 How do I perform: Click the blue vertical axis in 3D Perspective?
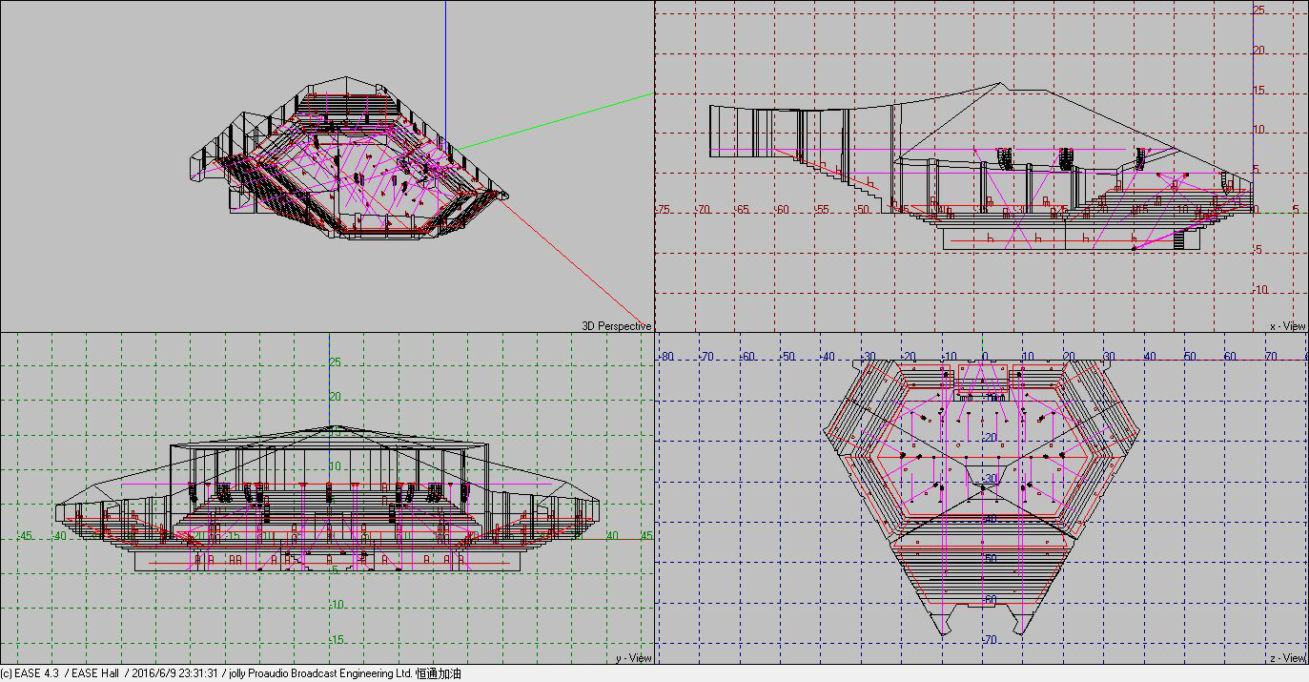(x=445, y=48)
